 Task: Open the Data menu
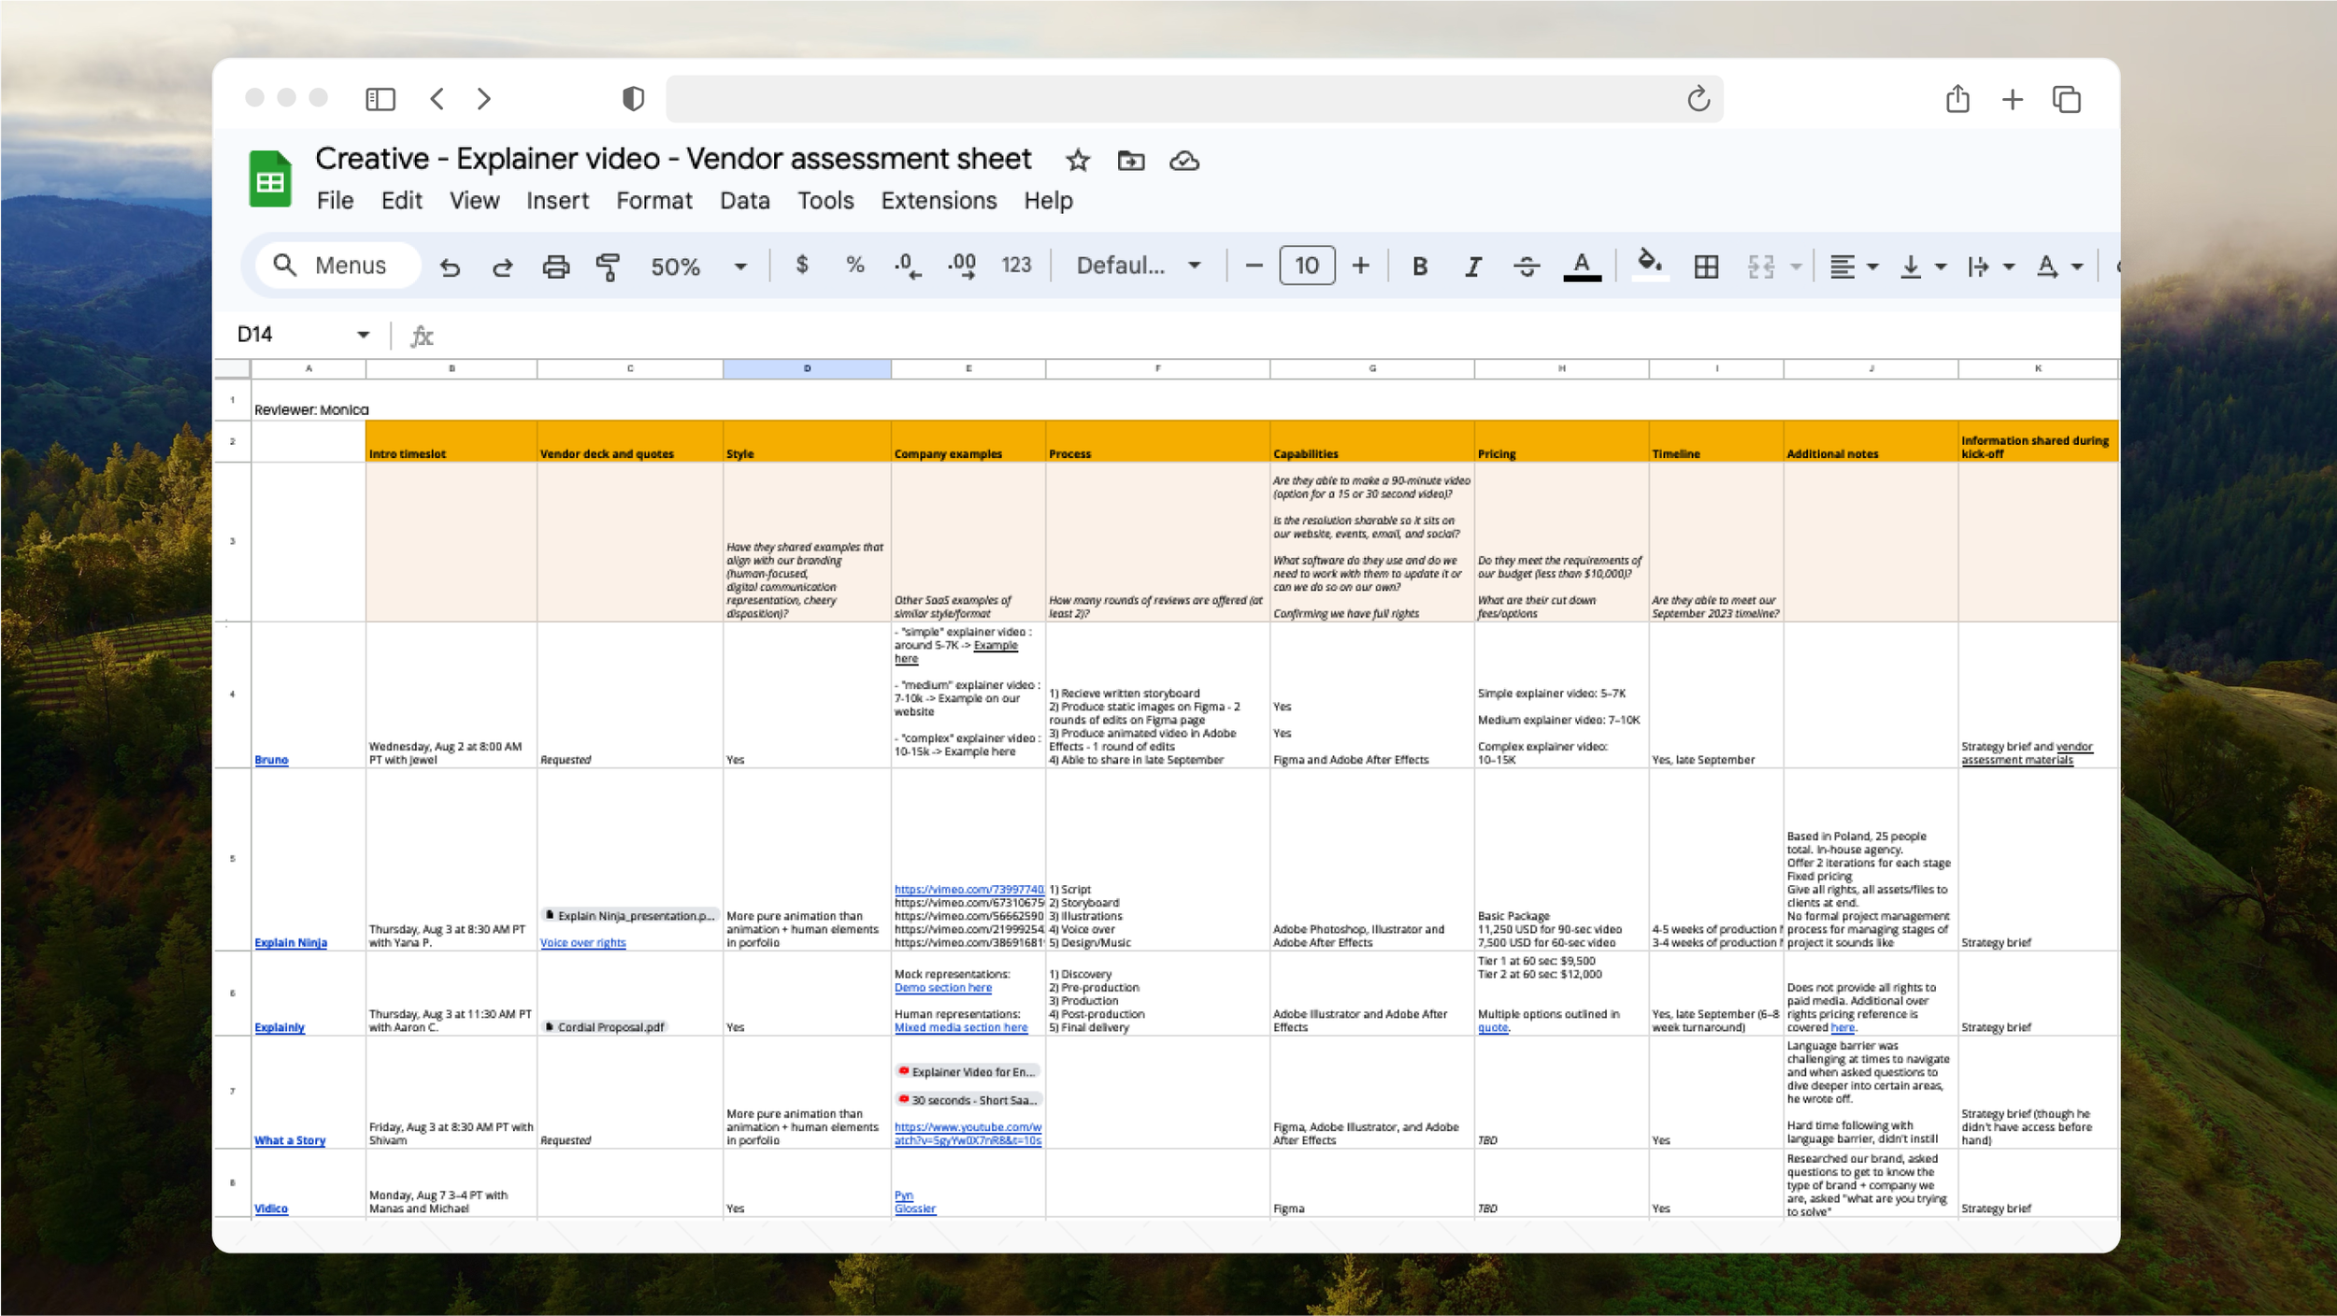pos(745,200)
